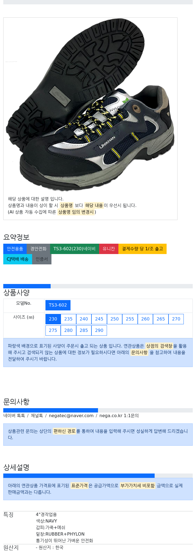Open the 인증서 tag
The width and height of the screenshot is (196, 553).
coord(42,259)
